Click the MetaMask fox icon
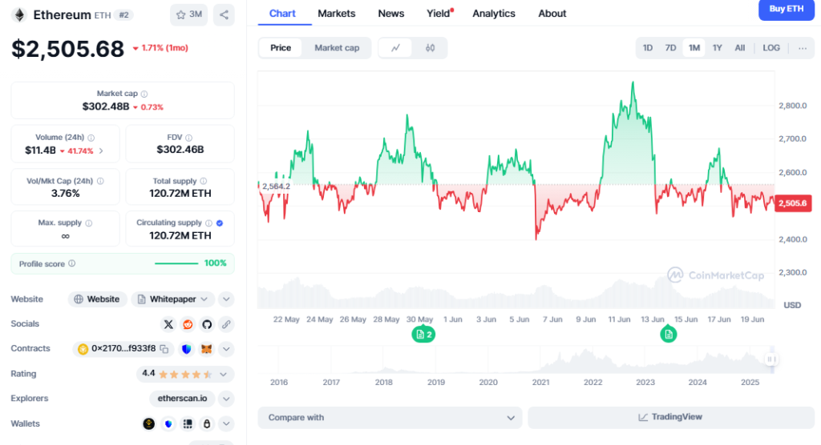Viewport: 821px width, 445px height. (x=207, y=349)
